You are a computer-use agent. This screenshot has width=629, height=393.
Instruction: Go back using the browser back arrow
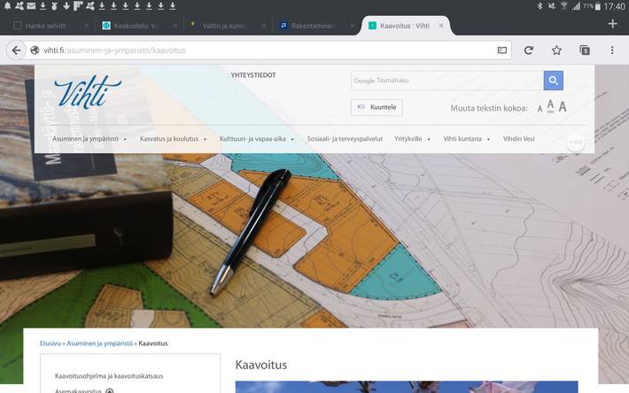point(16,50)
